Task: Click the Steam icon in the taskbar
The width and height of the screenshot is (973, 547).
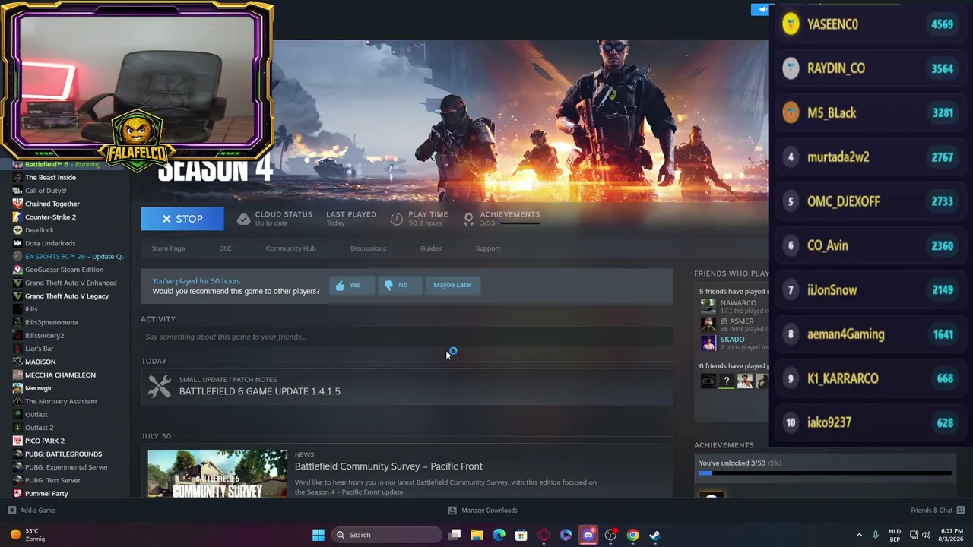Action: pos(654,535)
